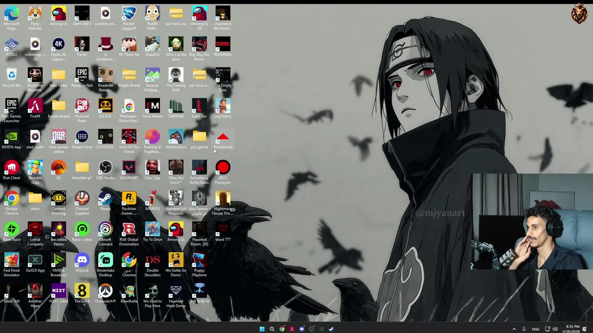Select the Poppy Playtime shortcut

(x=199, y=265)
